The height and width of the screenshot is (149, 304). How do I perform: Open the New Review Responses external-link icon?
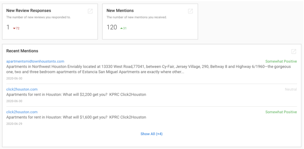[90, 11]
